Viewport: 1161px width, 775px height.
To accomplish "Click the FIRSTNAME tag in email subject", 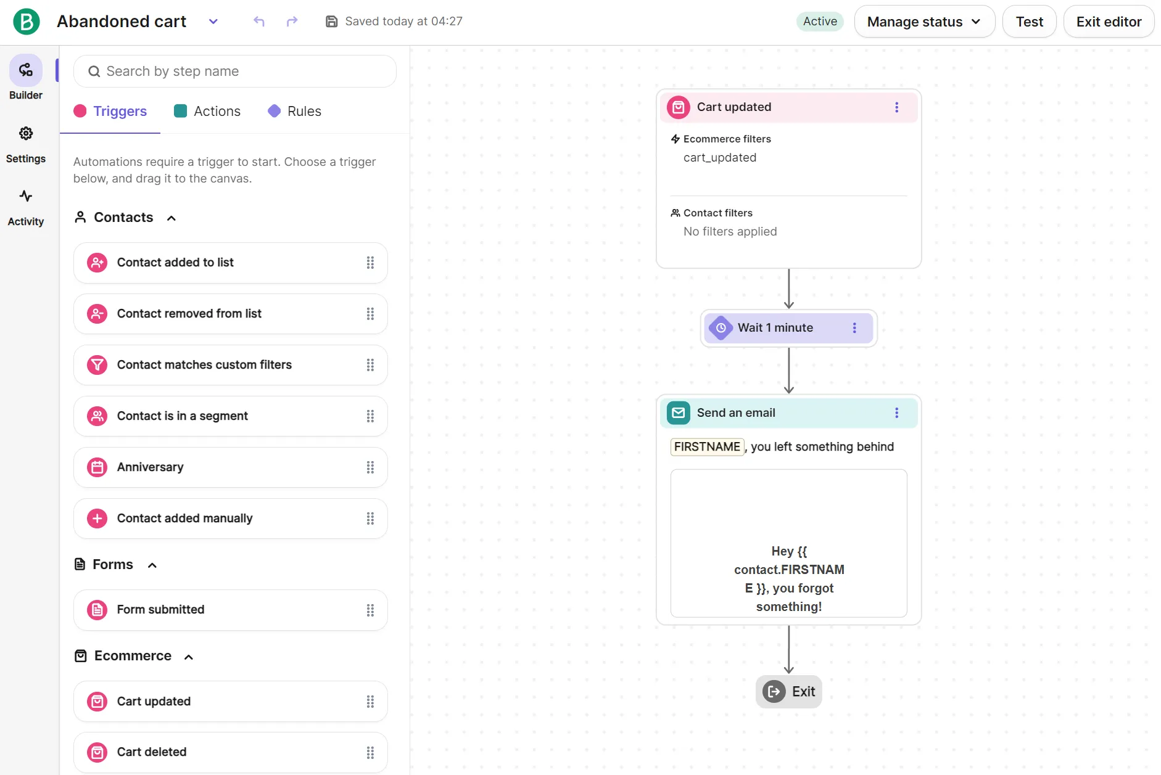I will coord(707,447).
